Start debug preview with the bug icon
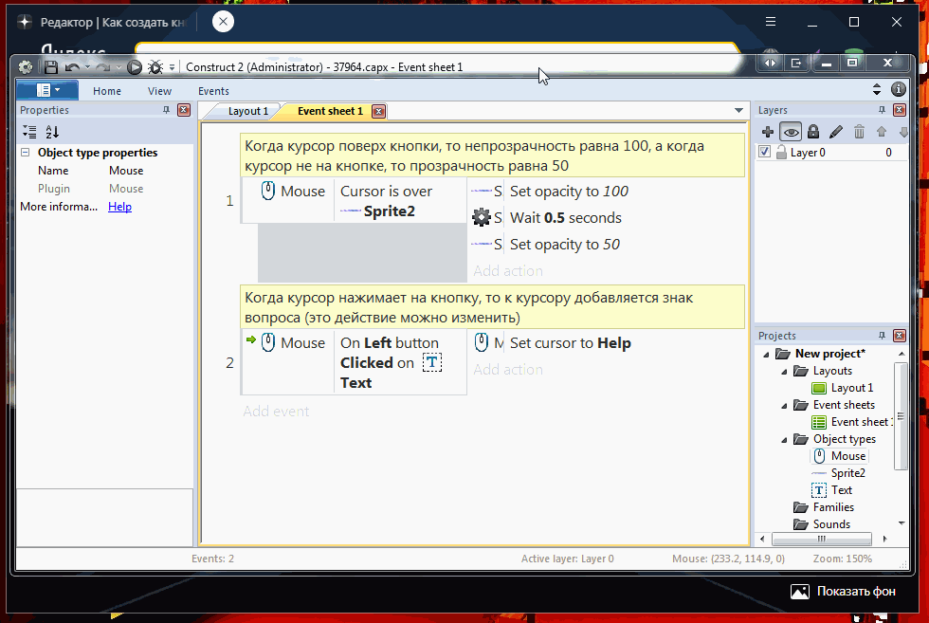 pos(155,67)
